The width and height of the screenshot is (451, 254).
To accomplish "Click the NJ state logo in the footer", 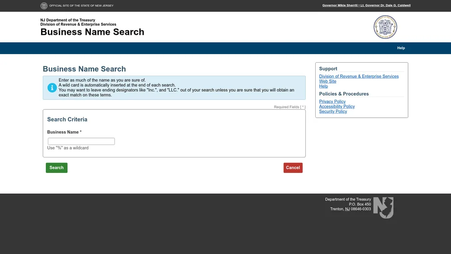I will pos(383,208).
